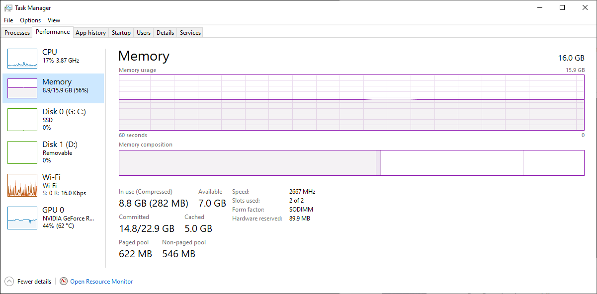Click the Memory composition bar

[x=351, y=163]
